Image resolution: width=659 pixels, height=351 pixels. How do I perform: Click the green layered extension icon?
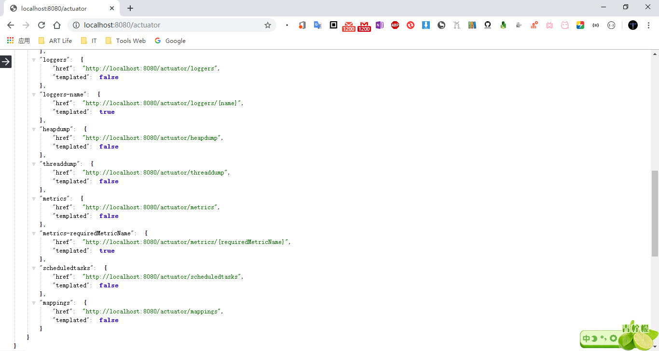503,25
